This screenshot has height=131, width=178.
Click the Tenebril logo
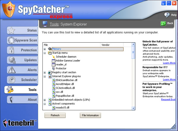[x=20, y=123]
